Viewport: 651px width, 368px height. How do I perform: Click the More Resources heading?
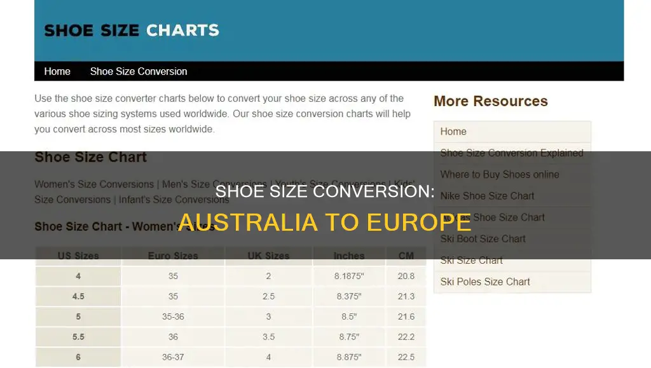pos(491,101)
